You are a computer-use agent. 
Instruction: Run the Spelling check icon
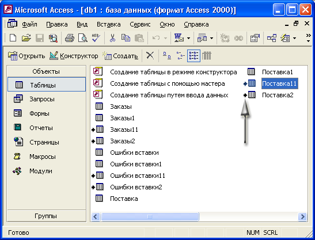click(x=96, y=38)
